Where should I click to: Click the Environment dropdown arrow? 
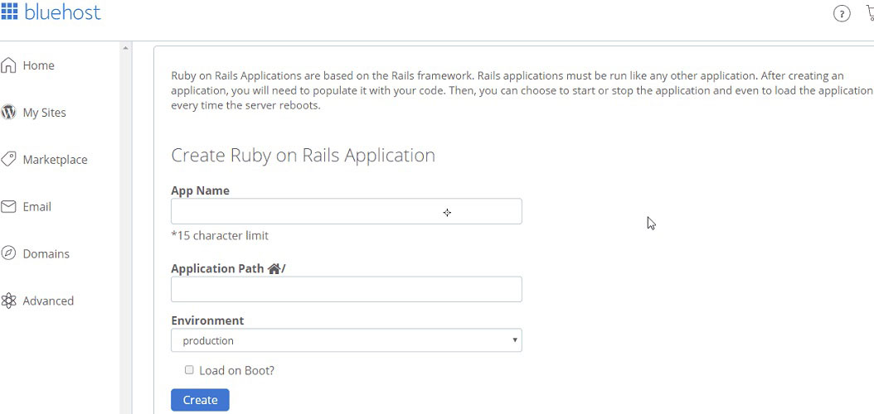(515, 340)
